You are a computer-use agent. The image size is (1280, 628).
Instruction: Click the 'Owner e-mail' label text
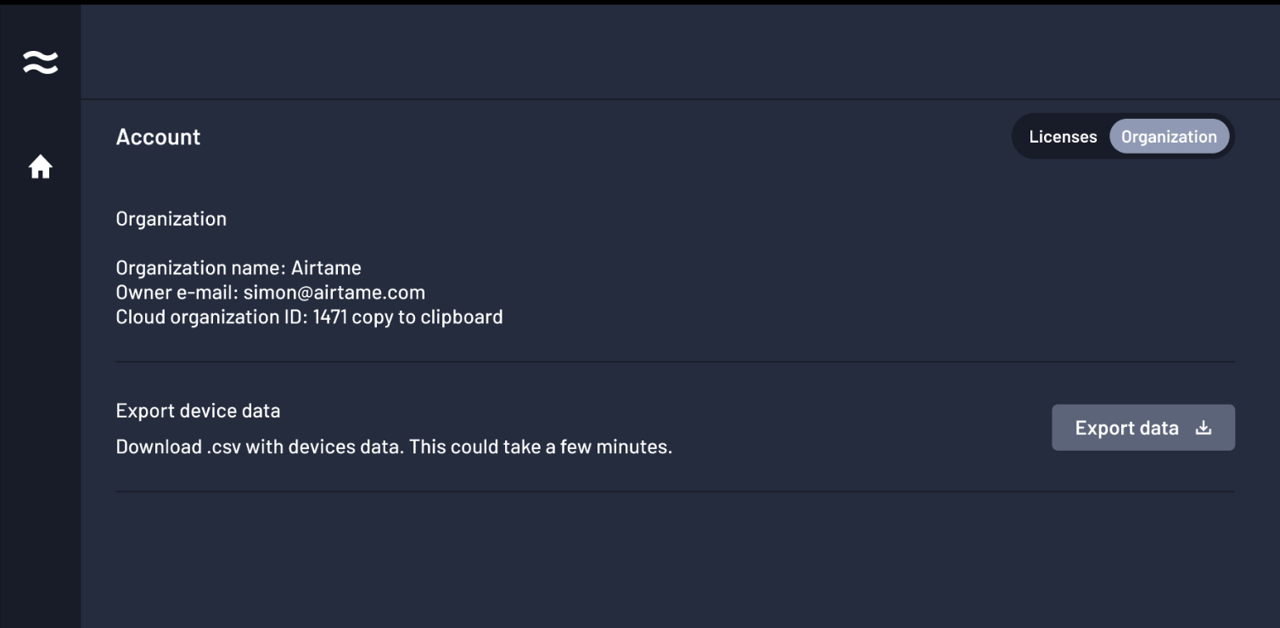[176, 293]
